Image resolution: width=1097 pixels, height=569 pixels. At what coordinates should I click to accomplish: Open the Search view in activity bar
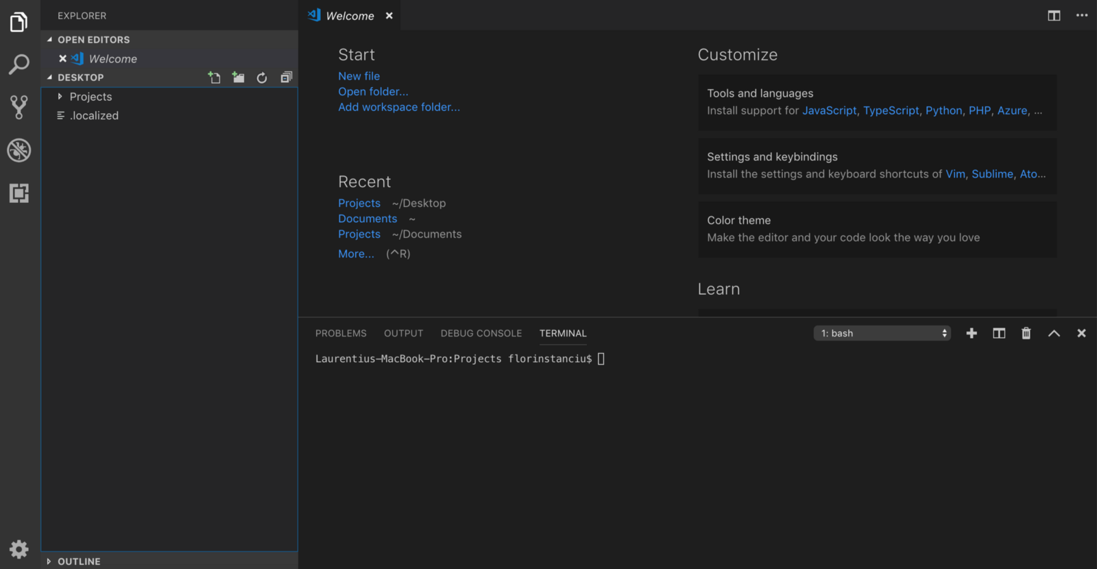click(x=19, y=65)
